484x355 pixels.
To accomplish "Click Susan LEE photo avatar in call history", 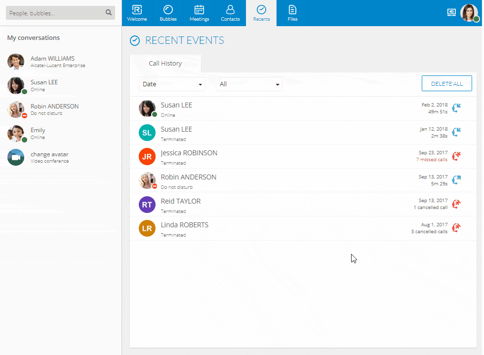I will [x=147, y=108].
